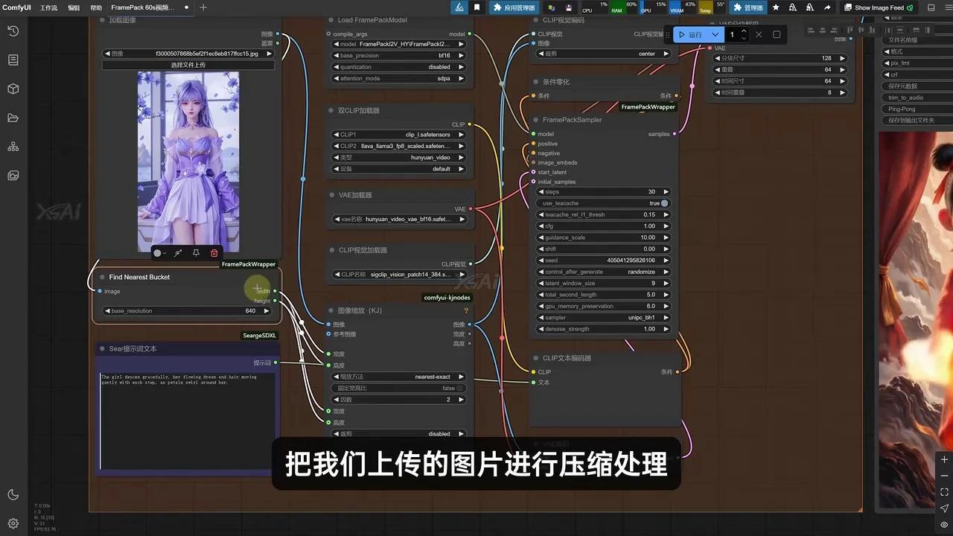Click the zoom in icon on right sidebar
This screenshot has width=953, height=536.
pos(944,460)
